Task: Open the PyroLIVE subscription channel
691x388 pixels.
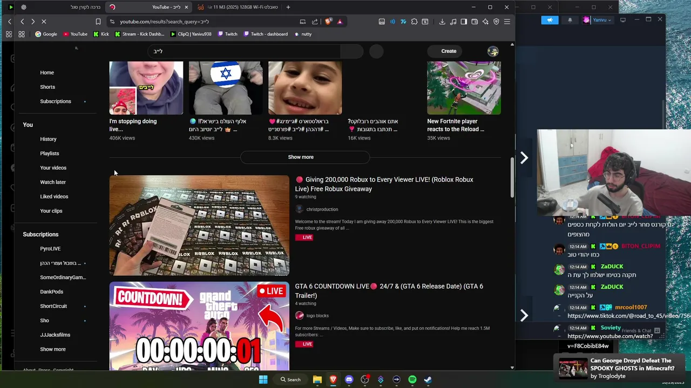Action: pyautogui.click(x=50, y=249)
